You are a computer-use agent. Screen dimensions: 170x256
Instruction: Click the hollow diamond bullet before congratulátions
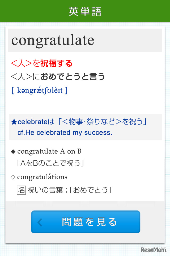coord(13,177)
